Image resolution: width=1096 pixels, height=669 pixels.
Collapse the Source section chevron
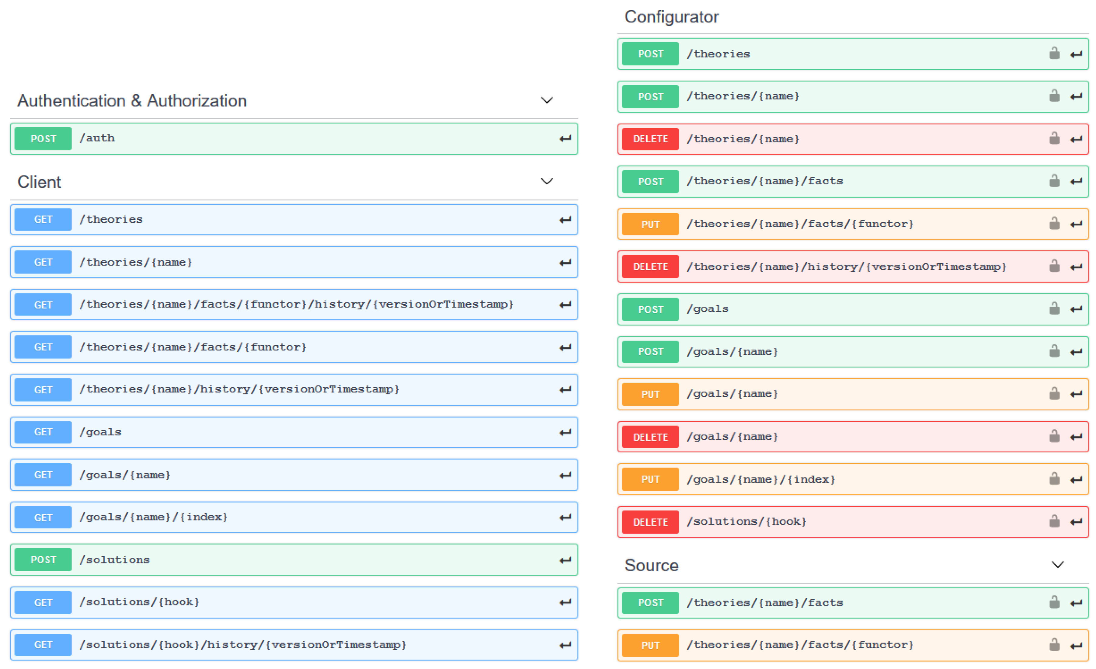(x=1057, y=565)
